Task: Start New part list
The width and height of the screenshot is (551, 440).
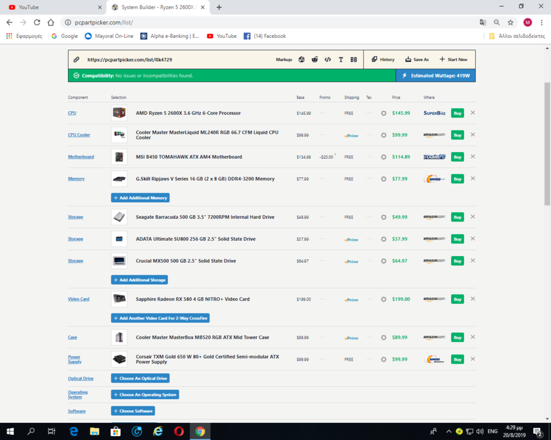Action: pos(453,60)
